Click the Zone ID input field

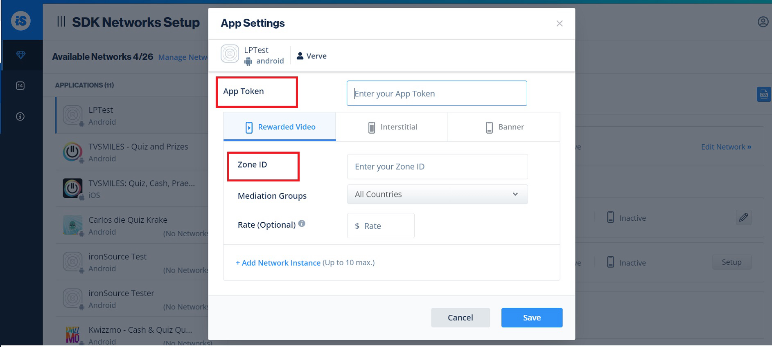(437, 166)
